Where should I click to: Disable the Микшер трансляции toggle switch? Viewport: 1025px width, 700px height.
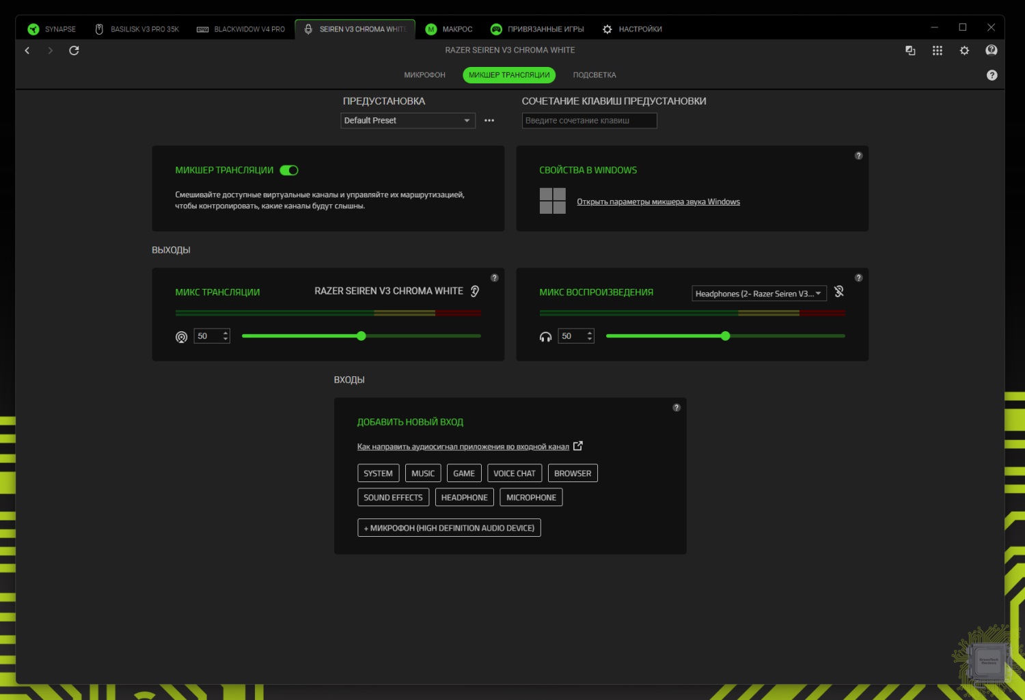(x=289, y=170)
